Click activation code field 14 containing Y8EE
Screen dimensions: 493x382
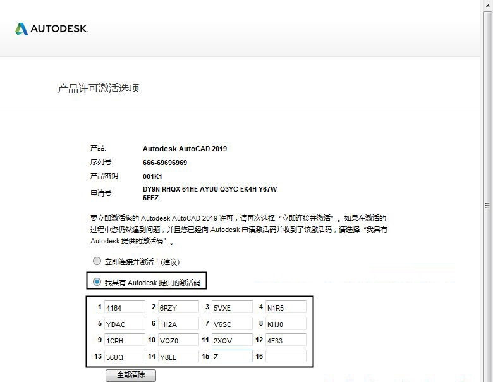(179, 356)
